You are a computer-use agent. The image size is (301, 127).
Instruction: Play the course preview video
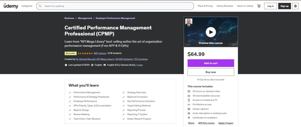[211, 32]
